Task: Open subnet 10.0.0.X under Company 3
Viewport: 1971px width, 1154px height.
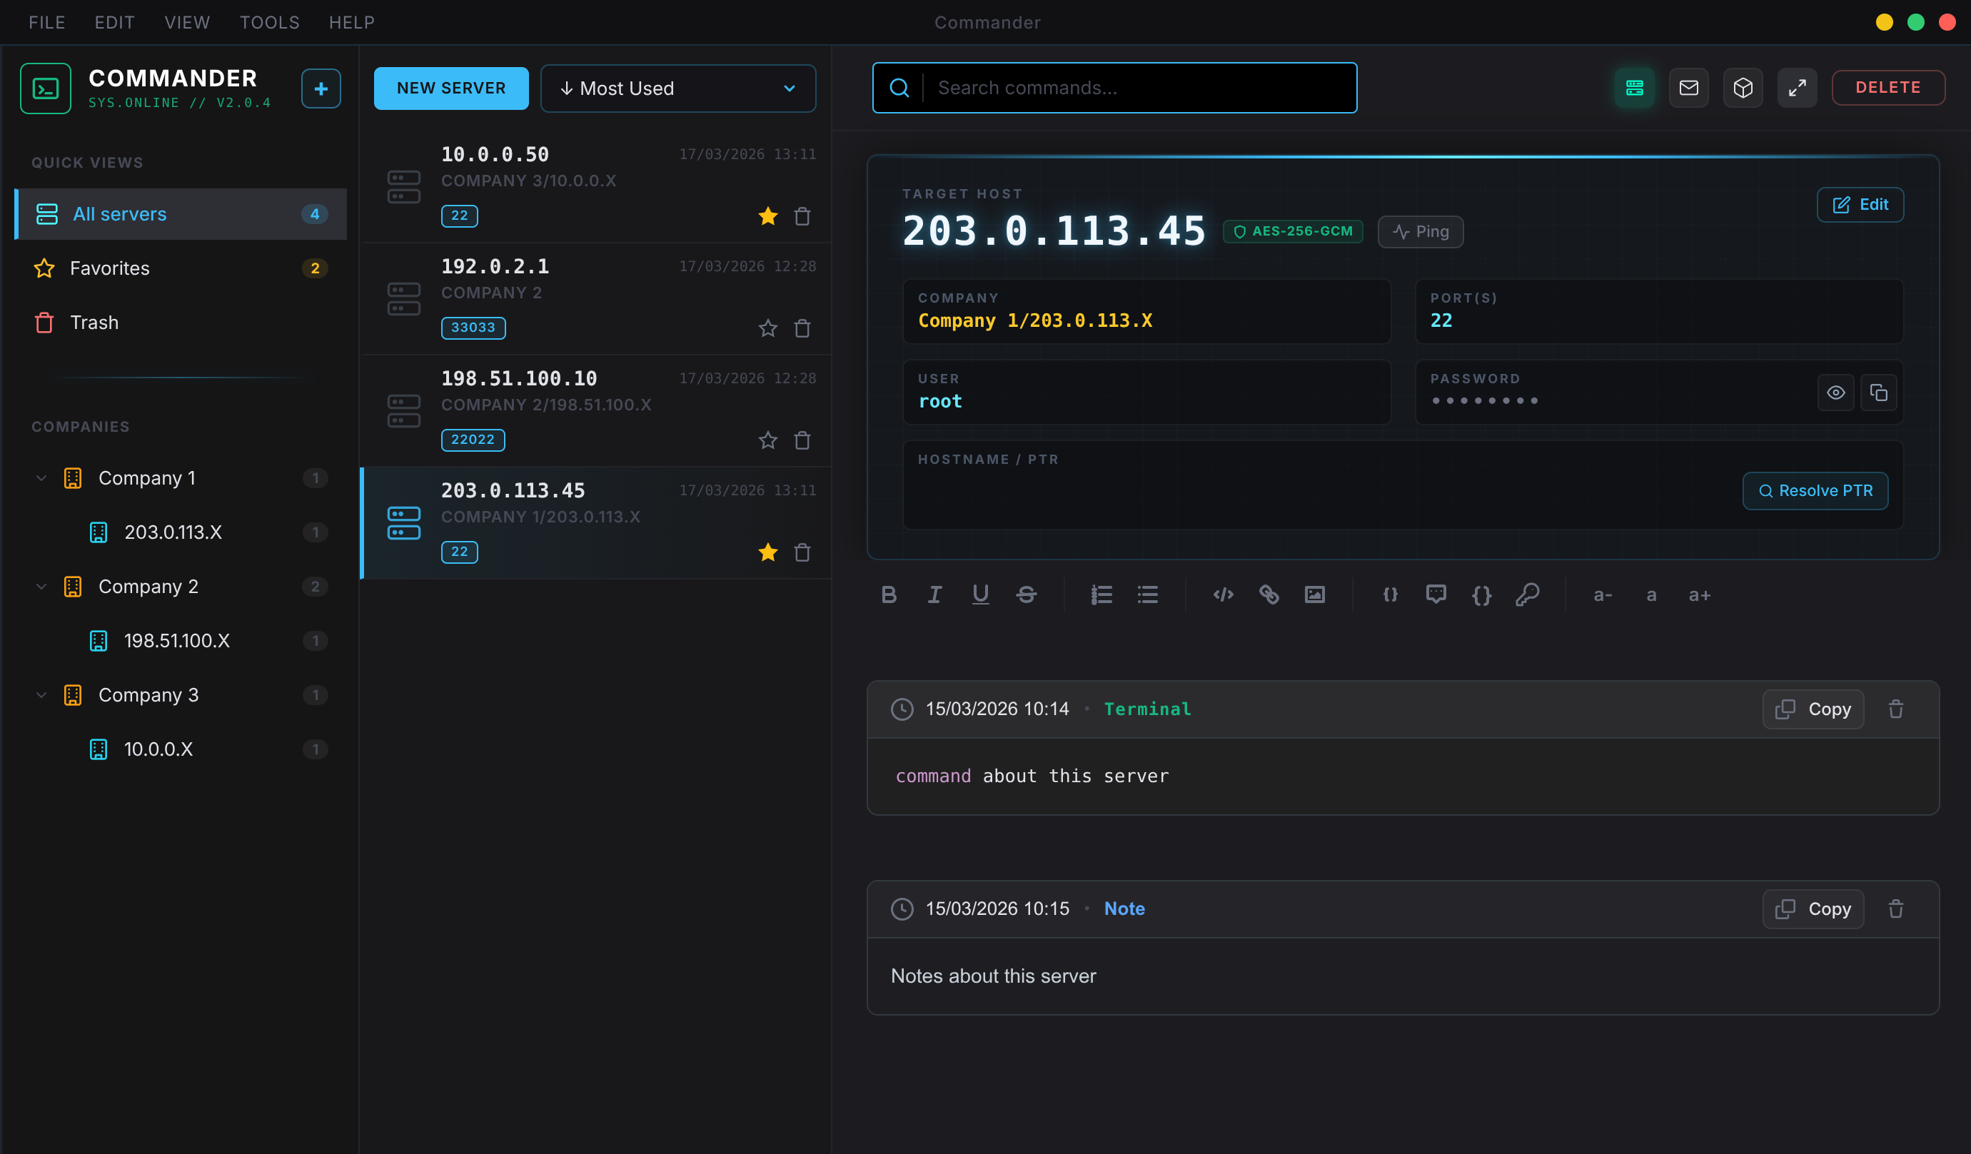Action: click(x=181, y=750)
